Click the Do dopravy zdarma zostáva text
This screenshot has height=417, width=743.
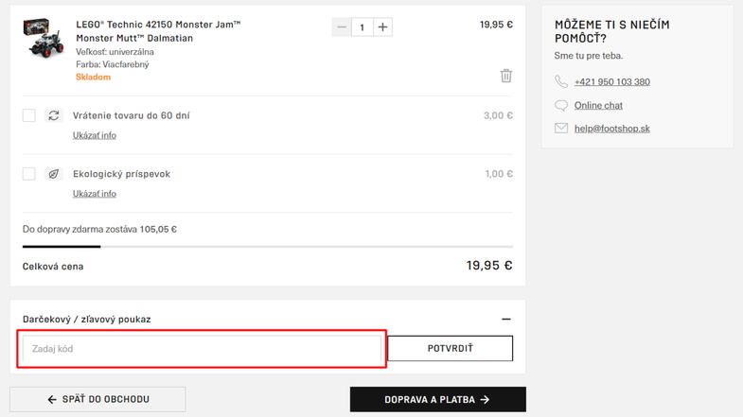(99, 229)
